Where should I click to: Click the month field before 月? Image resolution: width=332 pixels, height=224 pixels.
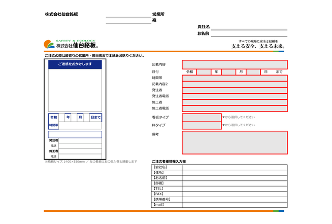click(x=228, y=72)
